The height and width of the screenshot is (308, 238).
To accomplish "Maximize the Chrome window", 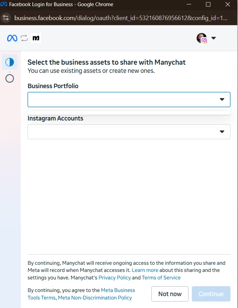I will tap(208, 5).
